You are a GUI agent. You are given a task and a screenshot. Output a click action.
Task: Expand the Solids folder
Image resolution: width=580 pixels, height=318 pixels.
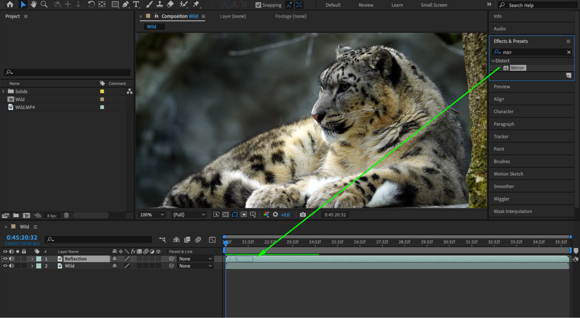pyautogui.click(x=3, y=91)
